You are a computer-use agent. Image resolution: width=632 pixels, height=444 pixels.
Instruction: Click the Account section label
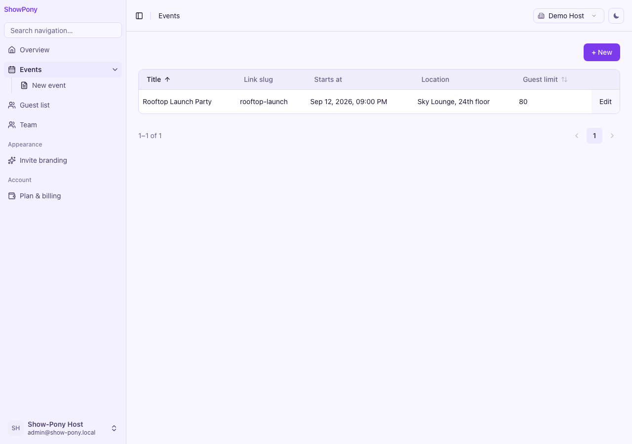click(20, 180)
